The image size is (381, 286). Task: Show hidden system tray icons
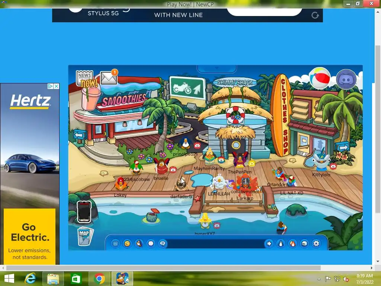(319, 279)
